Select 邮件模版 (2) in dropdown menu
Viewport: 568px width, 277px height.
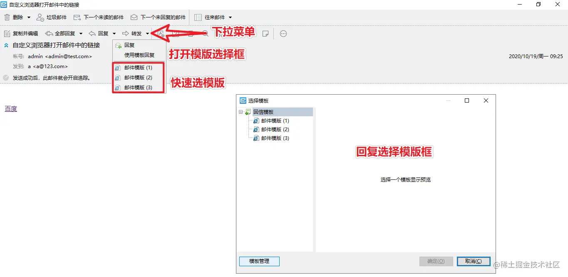(139, 78)
